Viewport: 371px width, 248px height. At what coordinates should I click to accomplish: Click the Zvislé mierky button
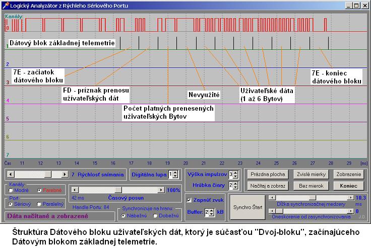click(x=311, y=175)
